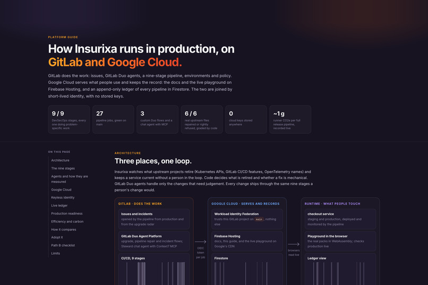The width and height of the screenshot is (428, 285).
Task: Select the 0 cloud keys stored card
Action: pyautogui.click(x=246, y=119)
